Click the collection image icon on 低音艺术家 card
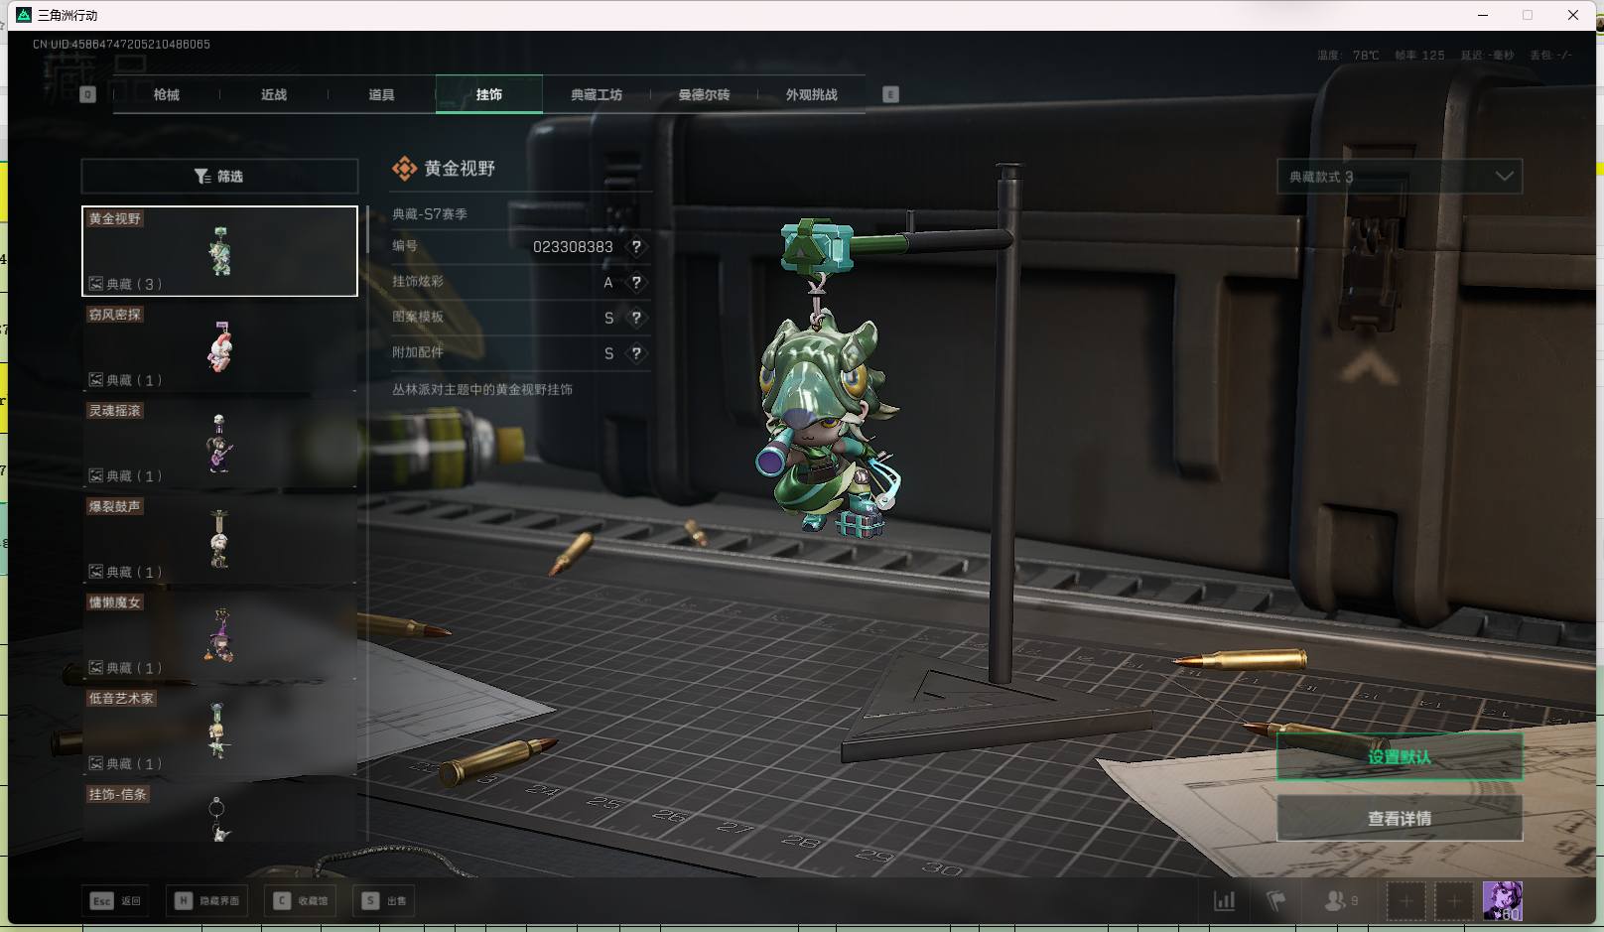Screen dimensions: 1604x932 96,763
